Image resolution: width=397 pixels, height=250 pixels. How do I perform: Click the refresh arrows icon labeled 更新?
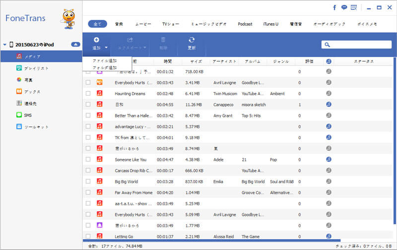point(192,40)
